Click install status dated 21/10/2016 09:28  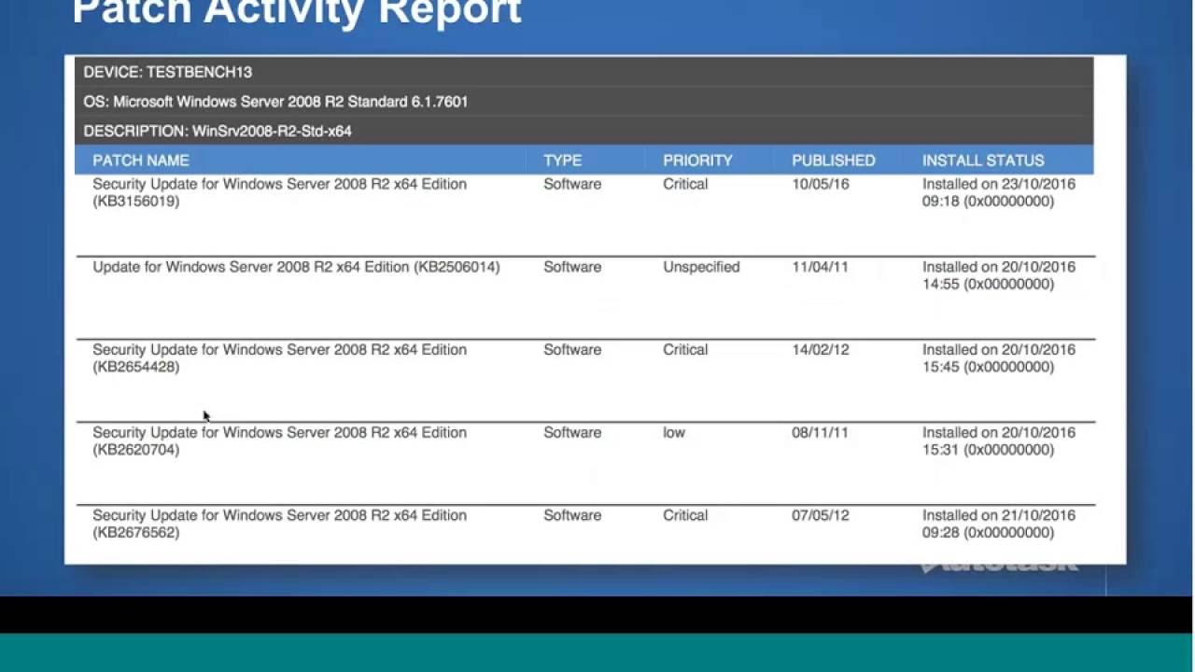tap(999, 524)
